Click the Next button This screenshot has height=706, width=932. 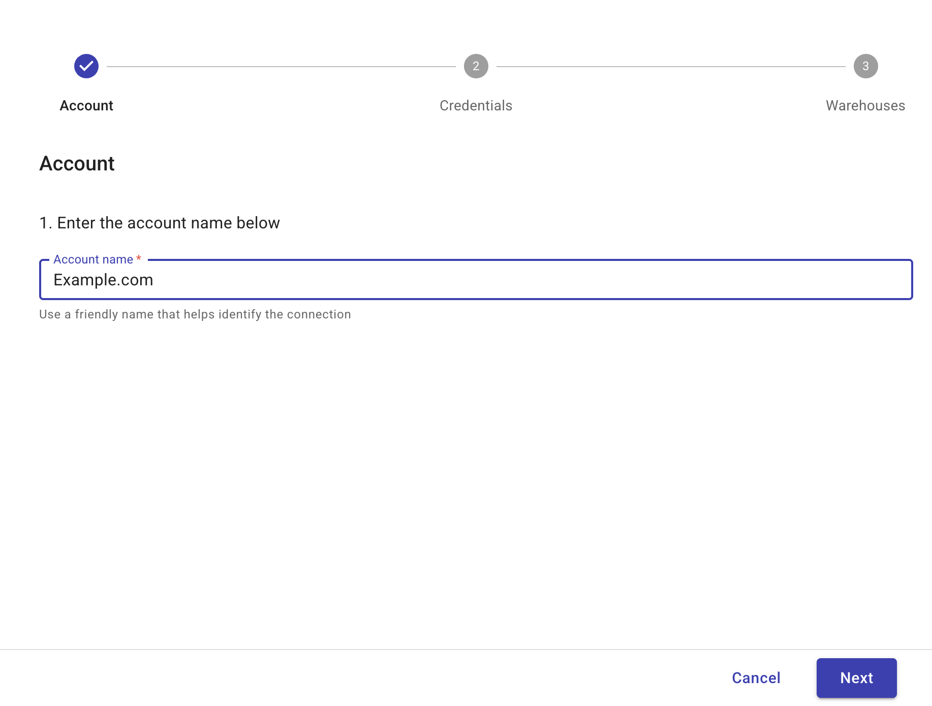[x=856, y=678]
